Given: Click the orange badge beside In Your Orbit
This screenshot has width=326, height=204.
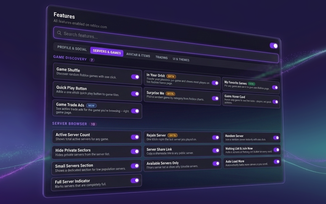Looking at the screenshot, I should click(x=171, y=76).
